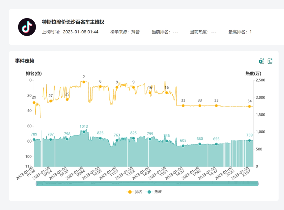The width and height of the screenshot is (284, 210).
Task: Select the heat point labeled 660
Action: [x=200, y=144]
